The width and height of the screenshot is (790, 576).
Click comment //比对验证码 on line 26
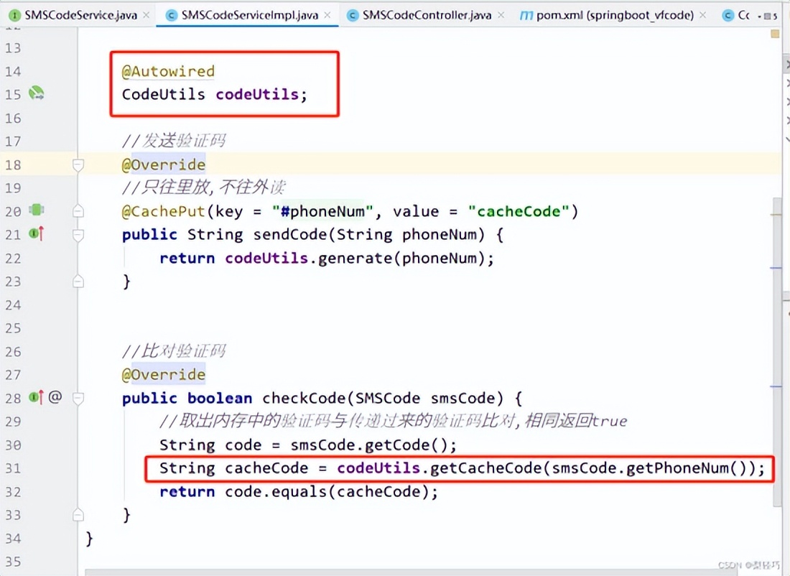174,350
